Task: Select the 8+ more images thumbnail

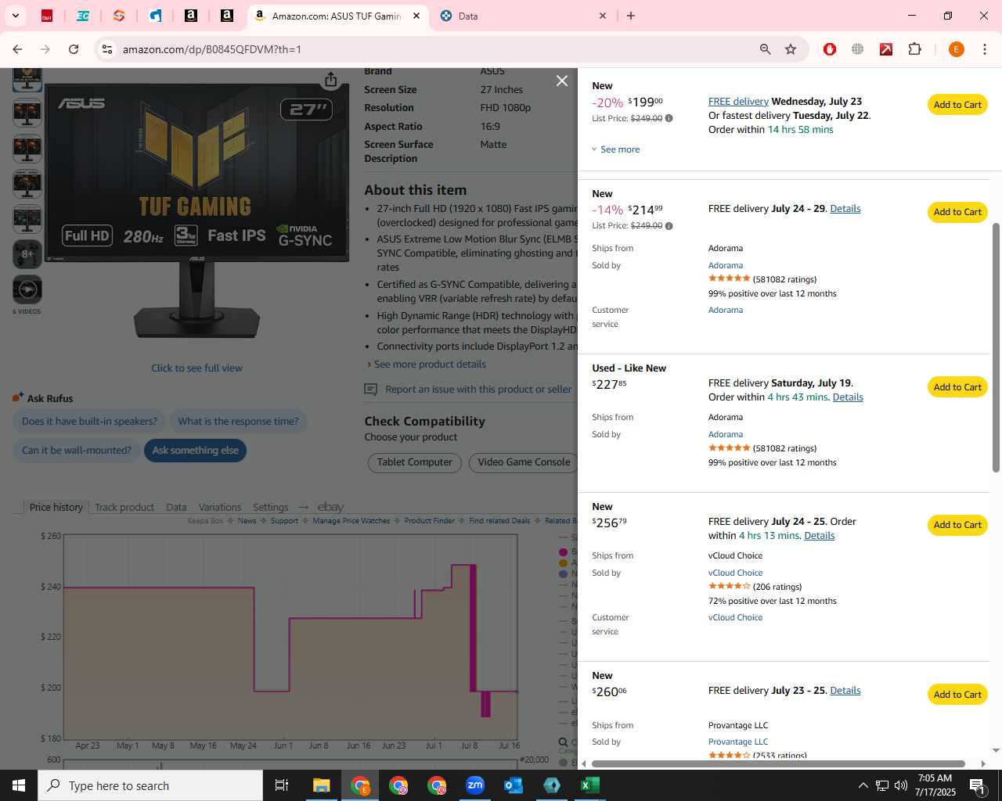Action: 27,254
